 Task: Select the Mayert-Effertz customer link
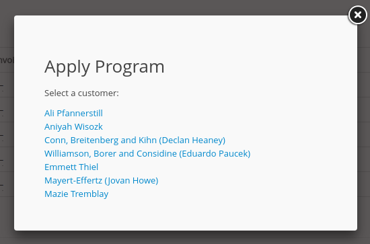101,180
